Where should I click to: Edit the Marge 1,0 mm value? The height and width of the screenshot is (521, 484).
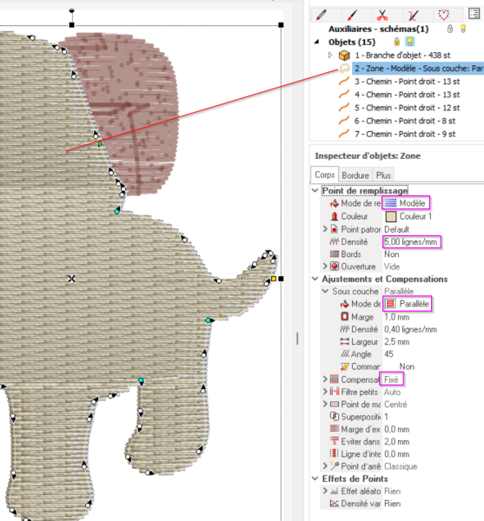pos(397,317)
